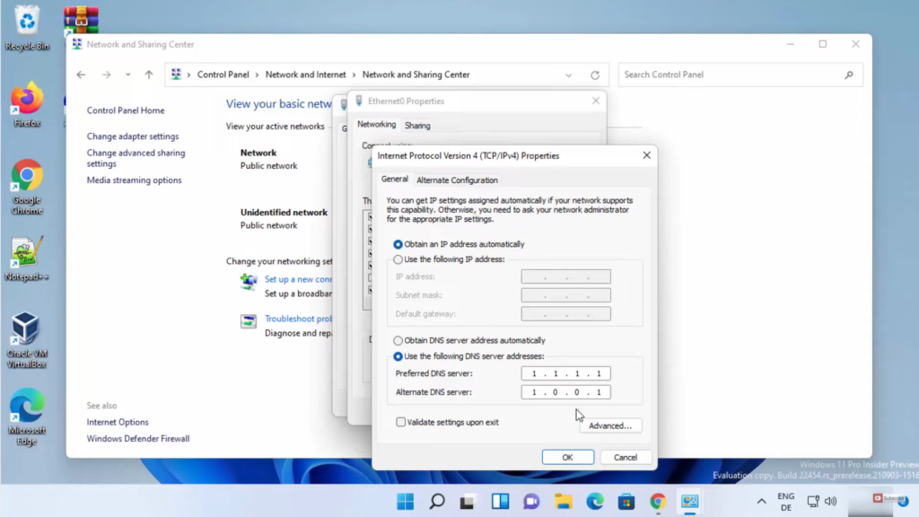Click the Refresh icon beside address bar

594,75
